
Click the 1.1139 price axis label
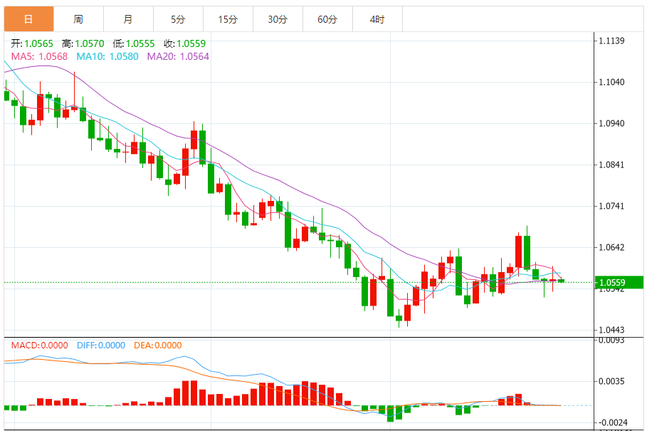point(611,41)
